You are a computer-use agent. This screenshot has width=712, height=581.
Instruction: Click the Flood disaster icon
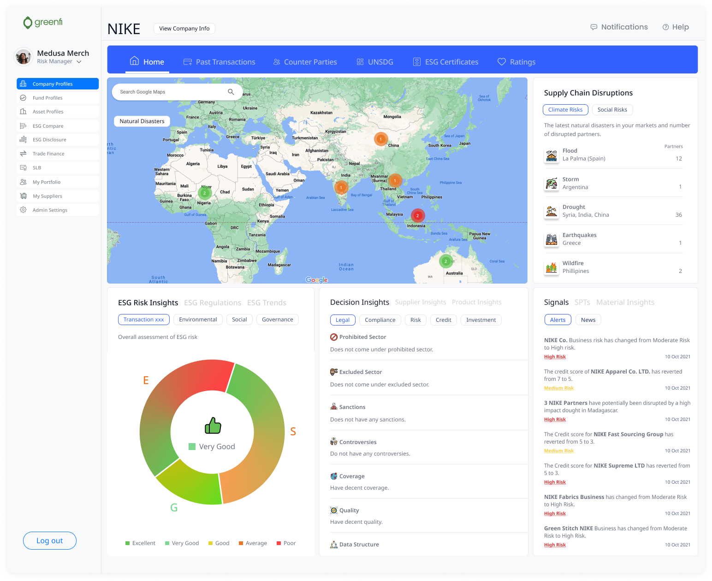pyautogui.click(x=552, y=156)
